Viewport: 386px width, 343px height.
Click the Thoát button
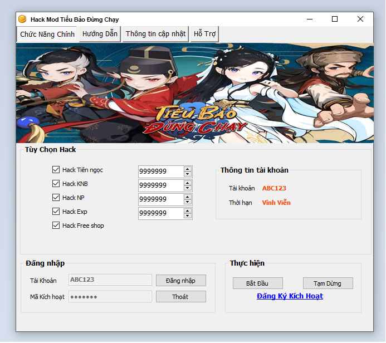[x=180, y=297]
